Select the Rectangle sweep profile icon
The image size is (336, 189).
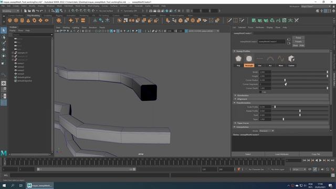(x=249, y=59)
